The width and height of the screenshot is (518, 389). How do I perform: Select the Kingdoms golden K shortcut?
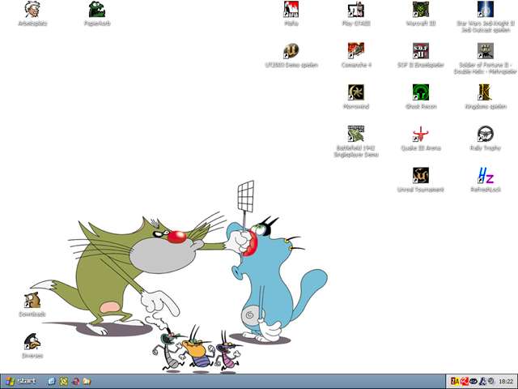tap(486, 92)
